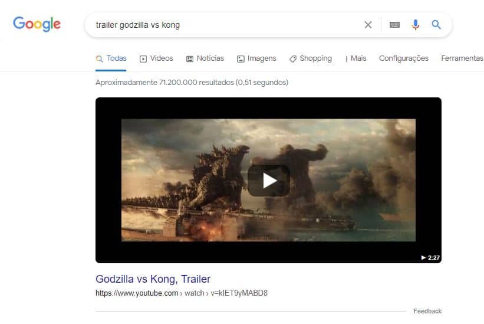Select the Todas results tab

pyautogui.click(x=111, y=58)
